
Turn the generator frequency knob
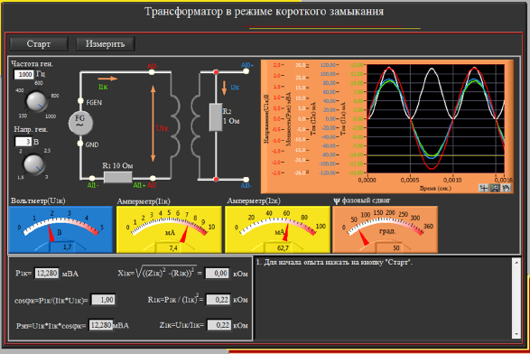36,101
